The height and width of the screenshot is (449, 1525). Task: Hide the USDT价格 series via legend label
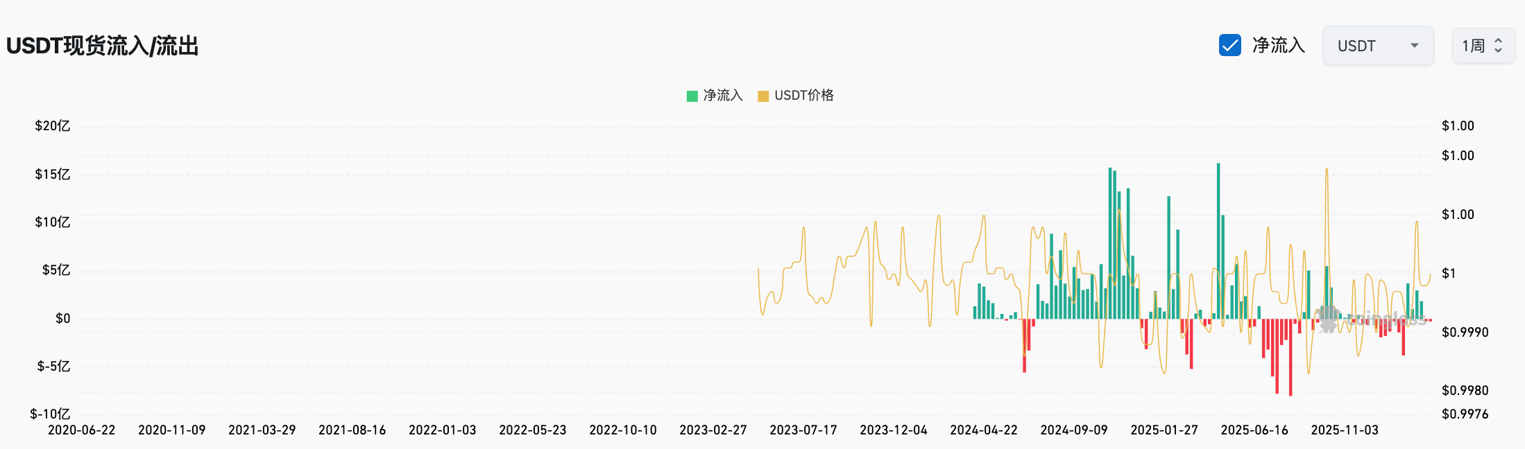[x=803, y=96]
